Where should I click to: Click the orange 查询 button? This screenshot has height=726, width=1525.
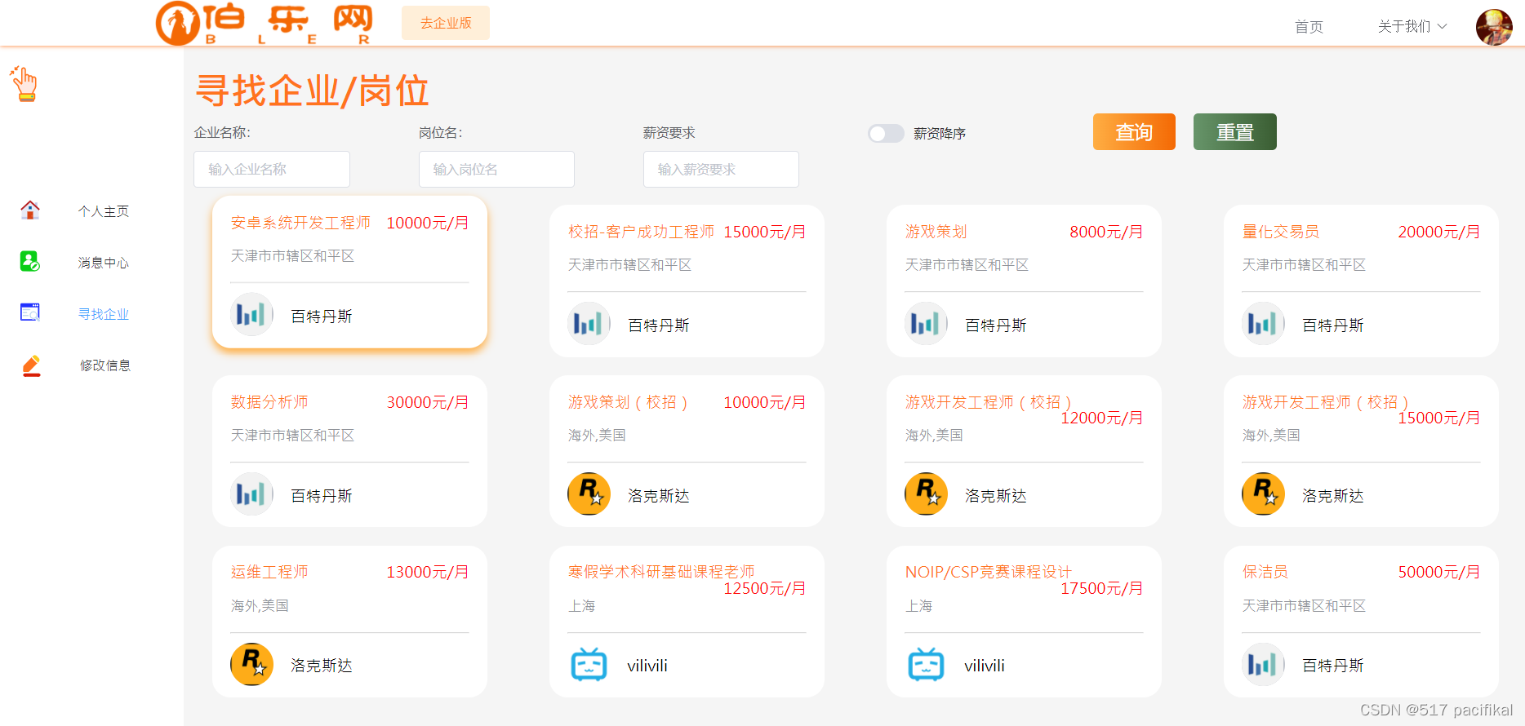(x=1134, y=132)
